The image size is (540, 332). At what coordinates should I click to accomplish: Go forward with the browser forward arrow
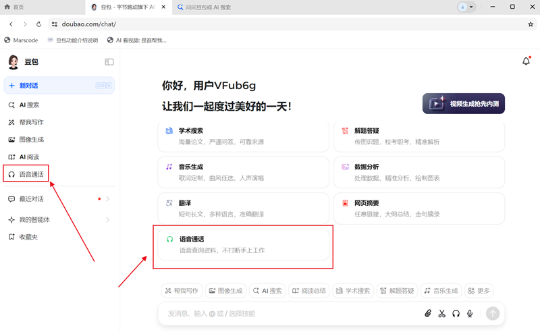(x=25, y=24)
